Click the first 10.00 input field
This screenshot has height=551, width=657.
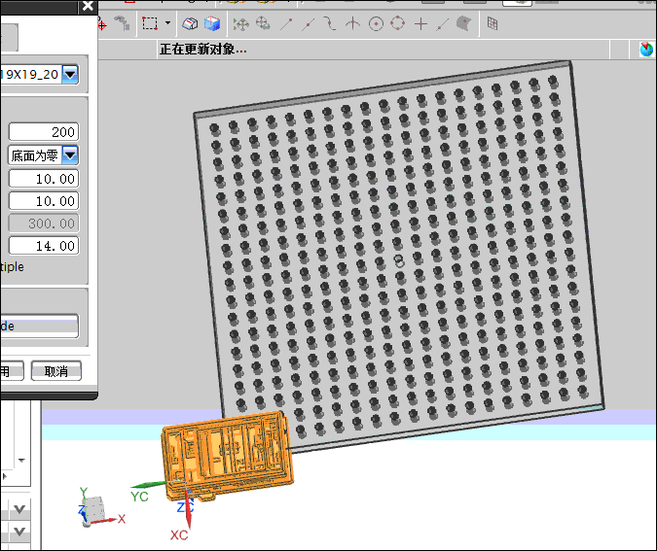(x=44, y=179)
